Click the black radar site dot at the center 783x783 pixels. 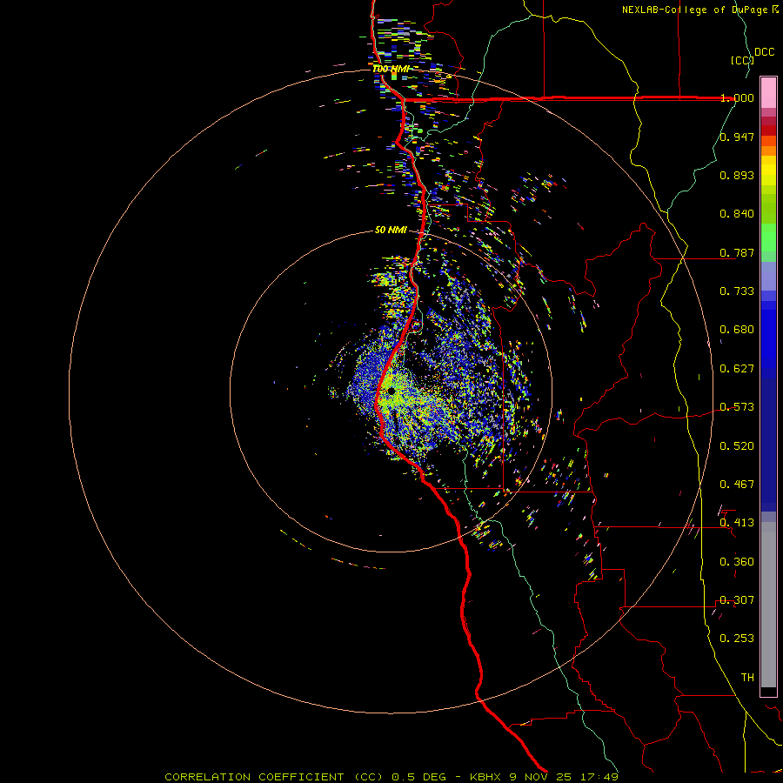(391, 391)
